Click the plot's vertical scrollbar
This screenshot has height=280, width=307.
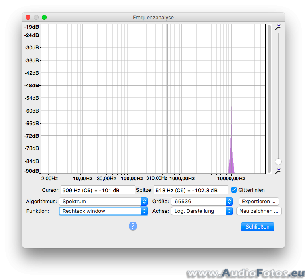point(269,99)
